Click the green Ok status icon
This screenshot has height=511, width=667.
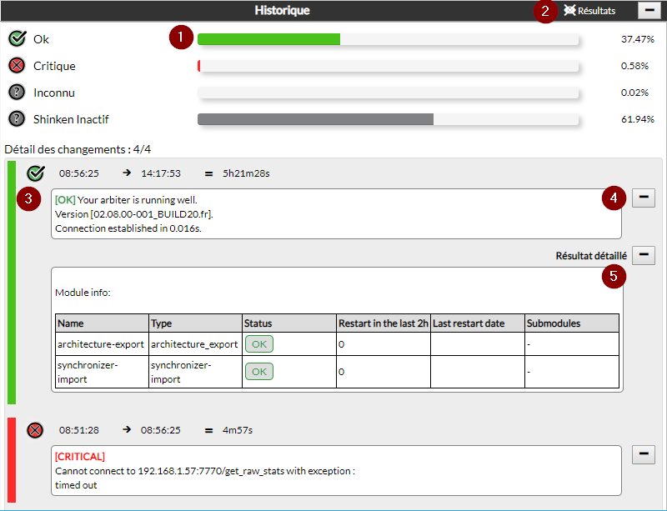(17, 39)
